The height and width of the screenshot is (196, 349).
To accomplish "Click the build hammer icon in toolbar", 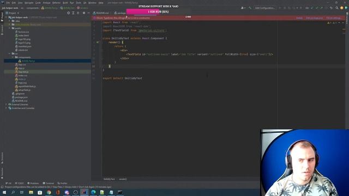I will (x=250, y=8).
